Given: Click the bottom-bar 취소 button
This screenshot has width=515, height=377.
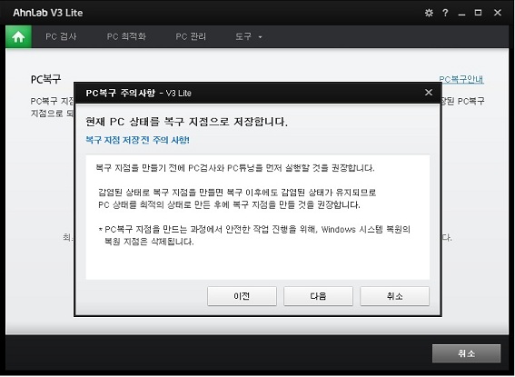Looking at the screenshot, I should pyautogui.click(x=466, y=353).
